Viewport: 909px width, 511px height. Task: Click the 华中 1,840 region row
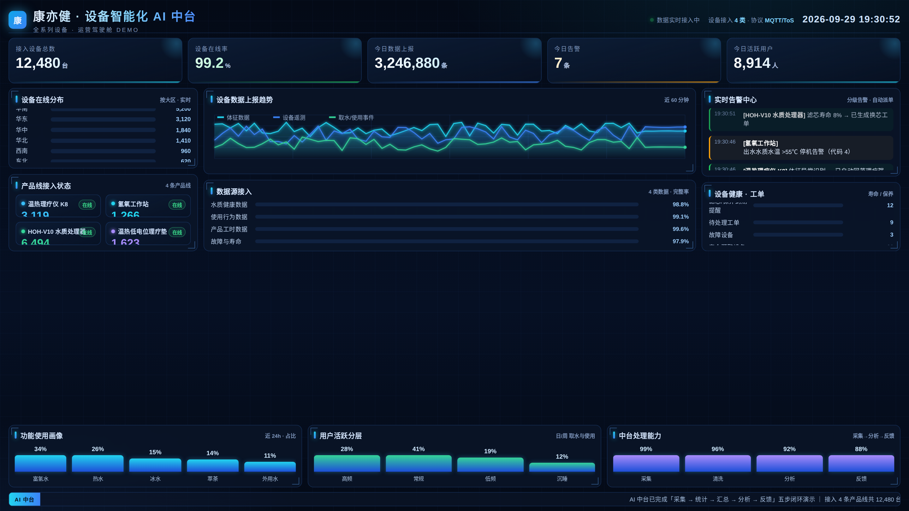click(103, 130)
